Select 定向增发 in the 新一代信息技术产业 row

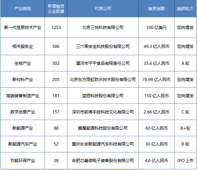tap(185, 28)
